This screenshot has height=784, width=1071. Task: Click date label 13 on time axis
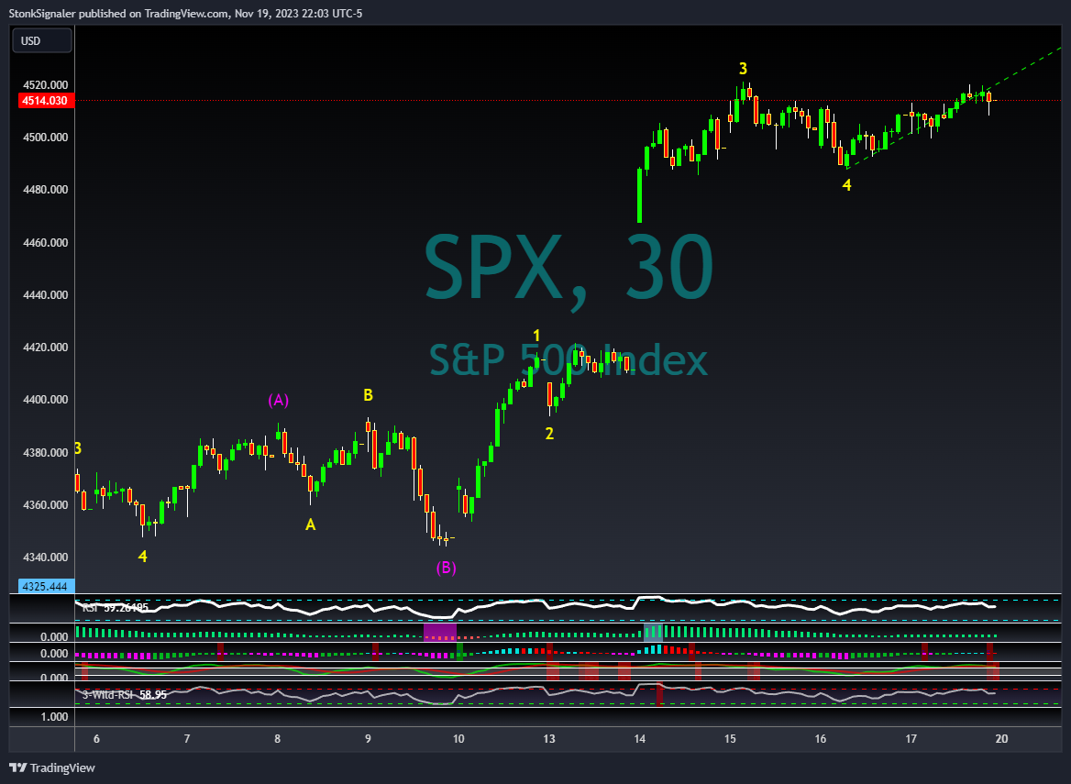[549, 739]
